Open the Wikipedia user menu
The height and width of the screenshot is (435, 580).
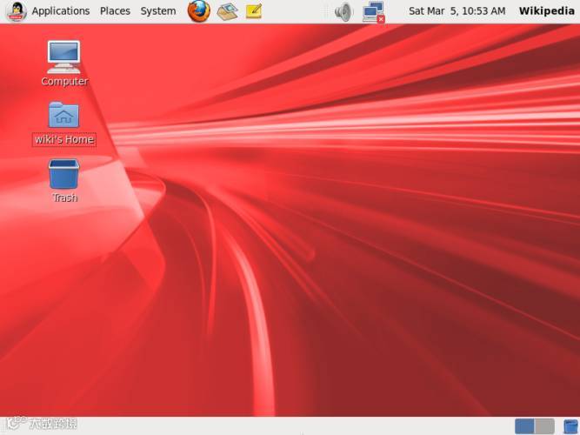pyautogui.click(x=546, y=11)
